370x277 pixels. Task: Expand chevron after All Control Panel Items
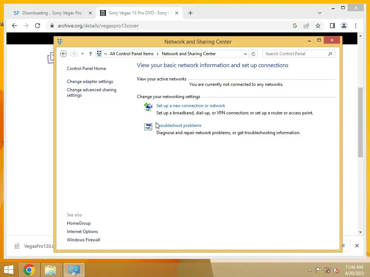(158, 54)
